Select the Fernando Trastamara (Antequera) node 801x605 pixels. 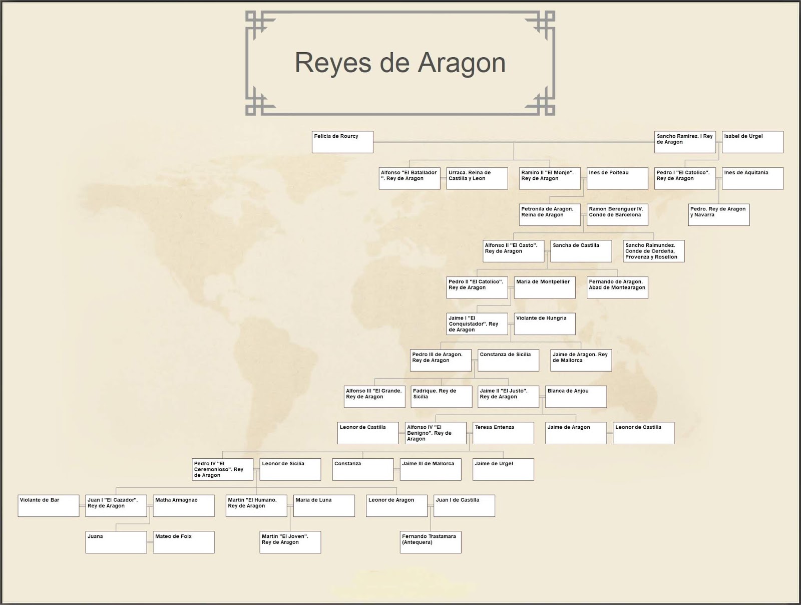coord(430,541)
